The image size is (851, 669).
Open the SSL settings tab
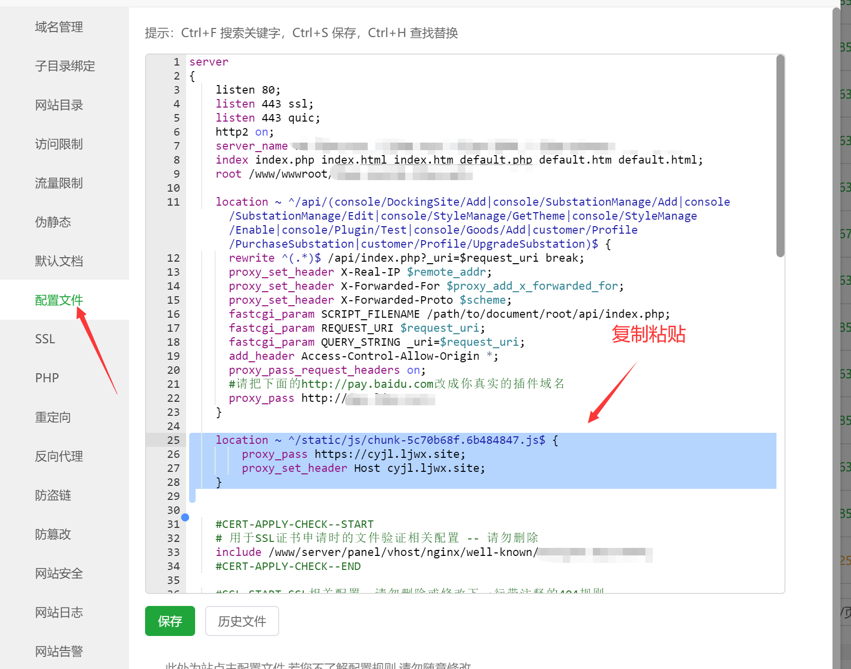[x=45, y=339]
